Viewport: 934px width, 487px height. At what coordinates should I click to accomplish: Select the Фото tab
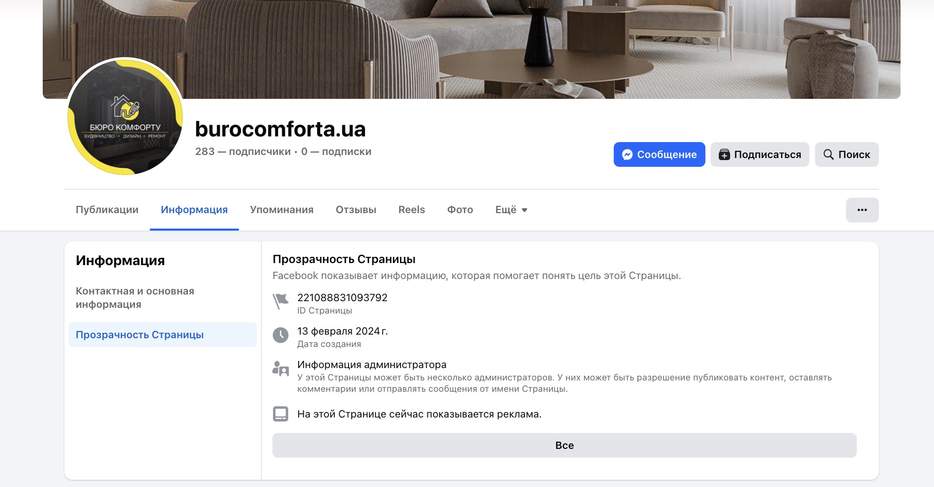(460, 210)
